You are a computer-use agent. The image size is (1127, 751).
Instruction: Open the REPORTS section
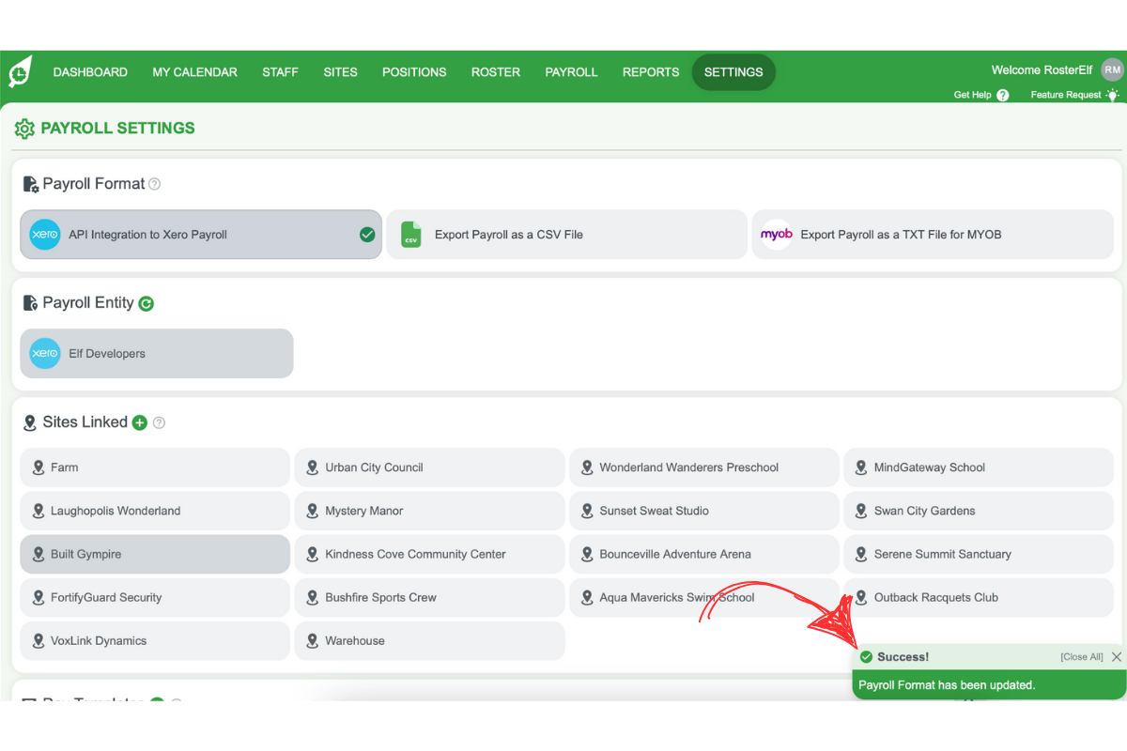click(x=650, y=72)
